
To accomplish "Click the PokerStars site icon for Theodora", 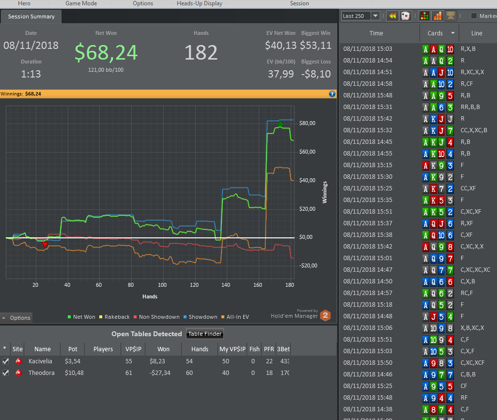I will coord(19,373).
